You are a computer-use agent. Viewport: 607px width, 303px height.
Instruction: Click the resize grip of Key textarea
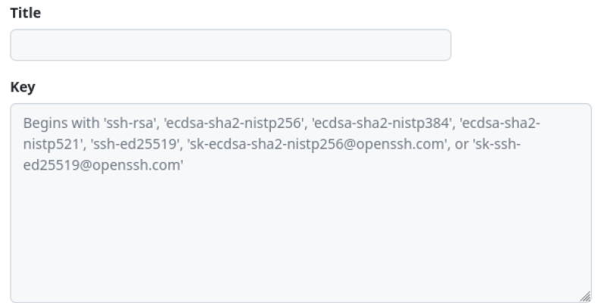(586, 297)
